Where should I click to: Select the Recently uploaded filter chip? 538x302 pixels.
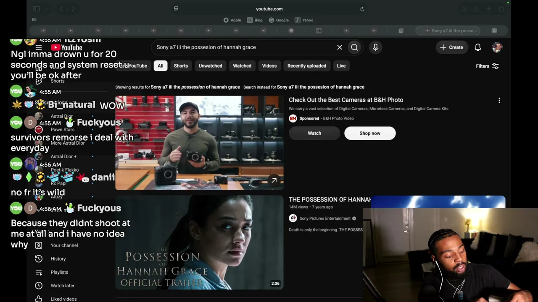click(x=307, y=66)
